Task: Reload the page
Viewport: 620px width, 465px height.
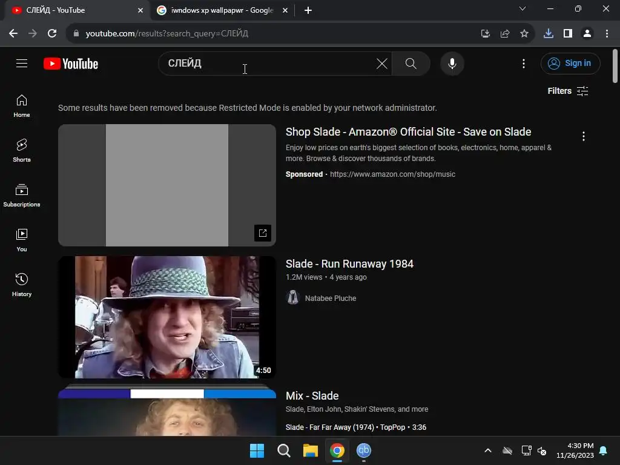Action: coord(52,33)
